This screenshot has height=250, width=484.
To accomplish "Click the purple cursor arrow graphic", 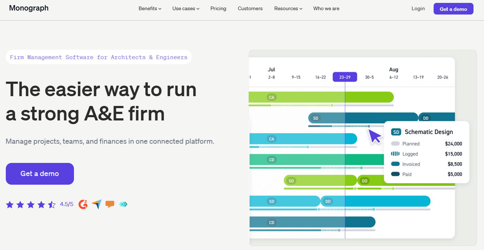I will point(375,136).
